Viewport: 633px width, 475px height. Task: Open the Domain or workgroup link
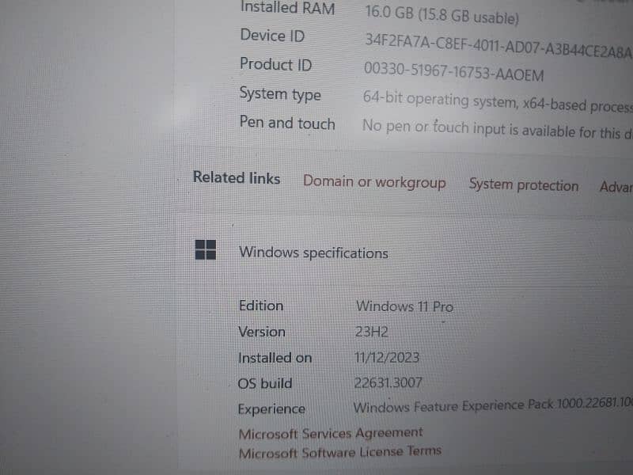click(374, 182)
